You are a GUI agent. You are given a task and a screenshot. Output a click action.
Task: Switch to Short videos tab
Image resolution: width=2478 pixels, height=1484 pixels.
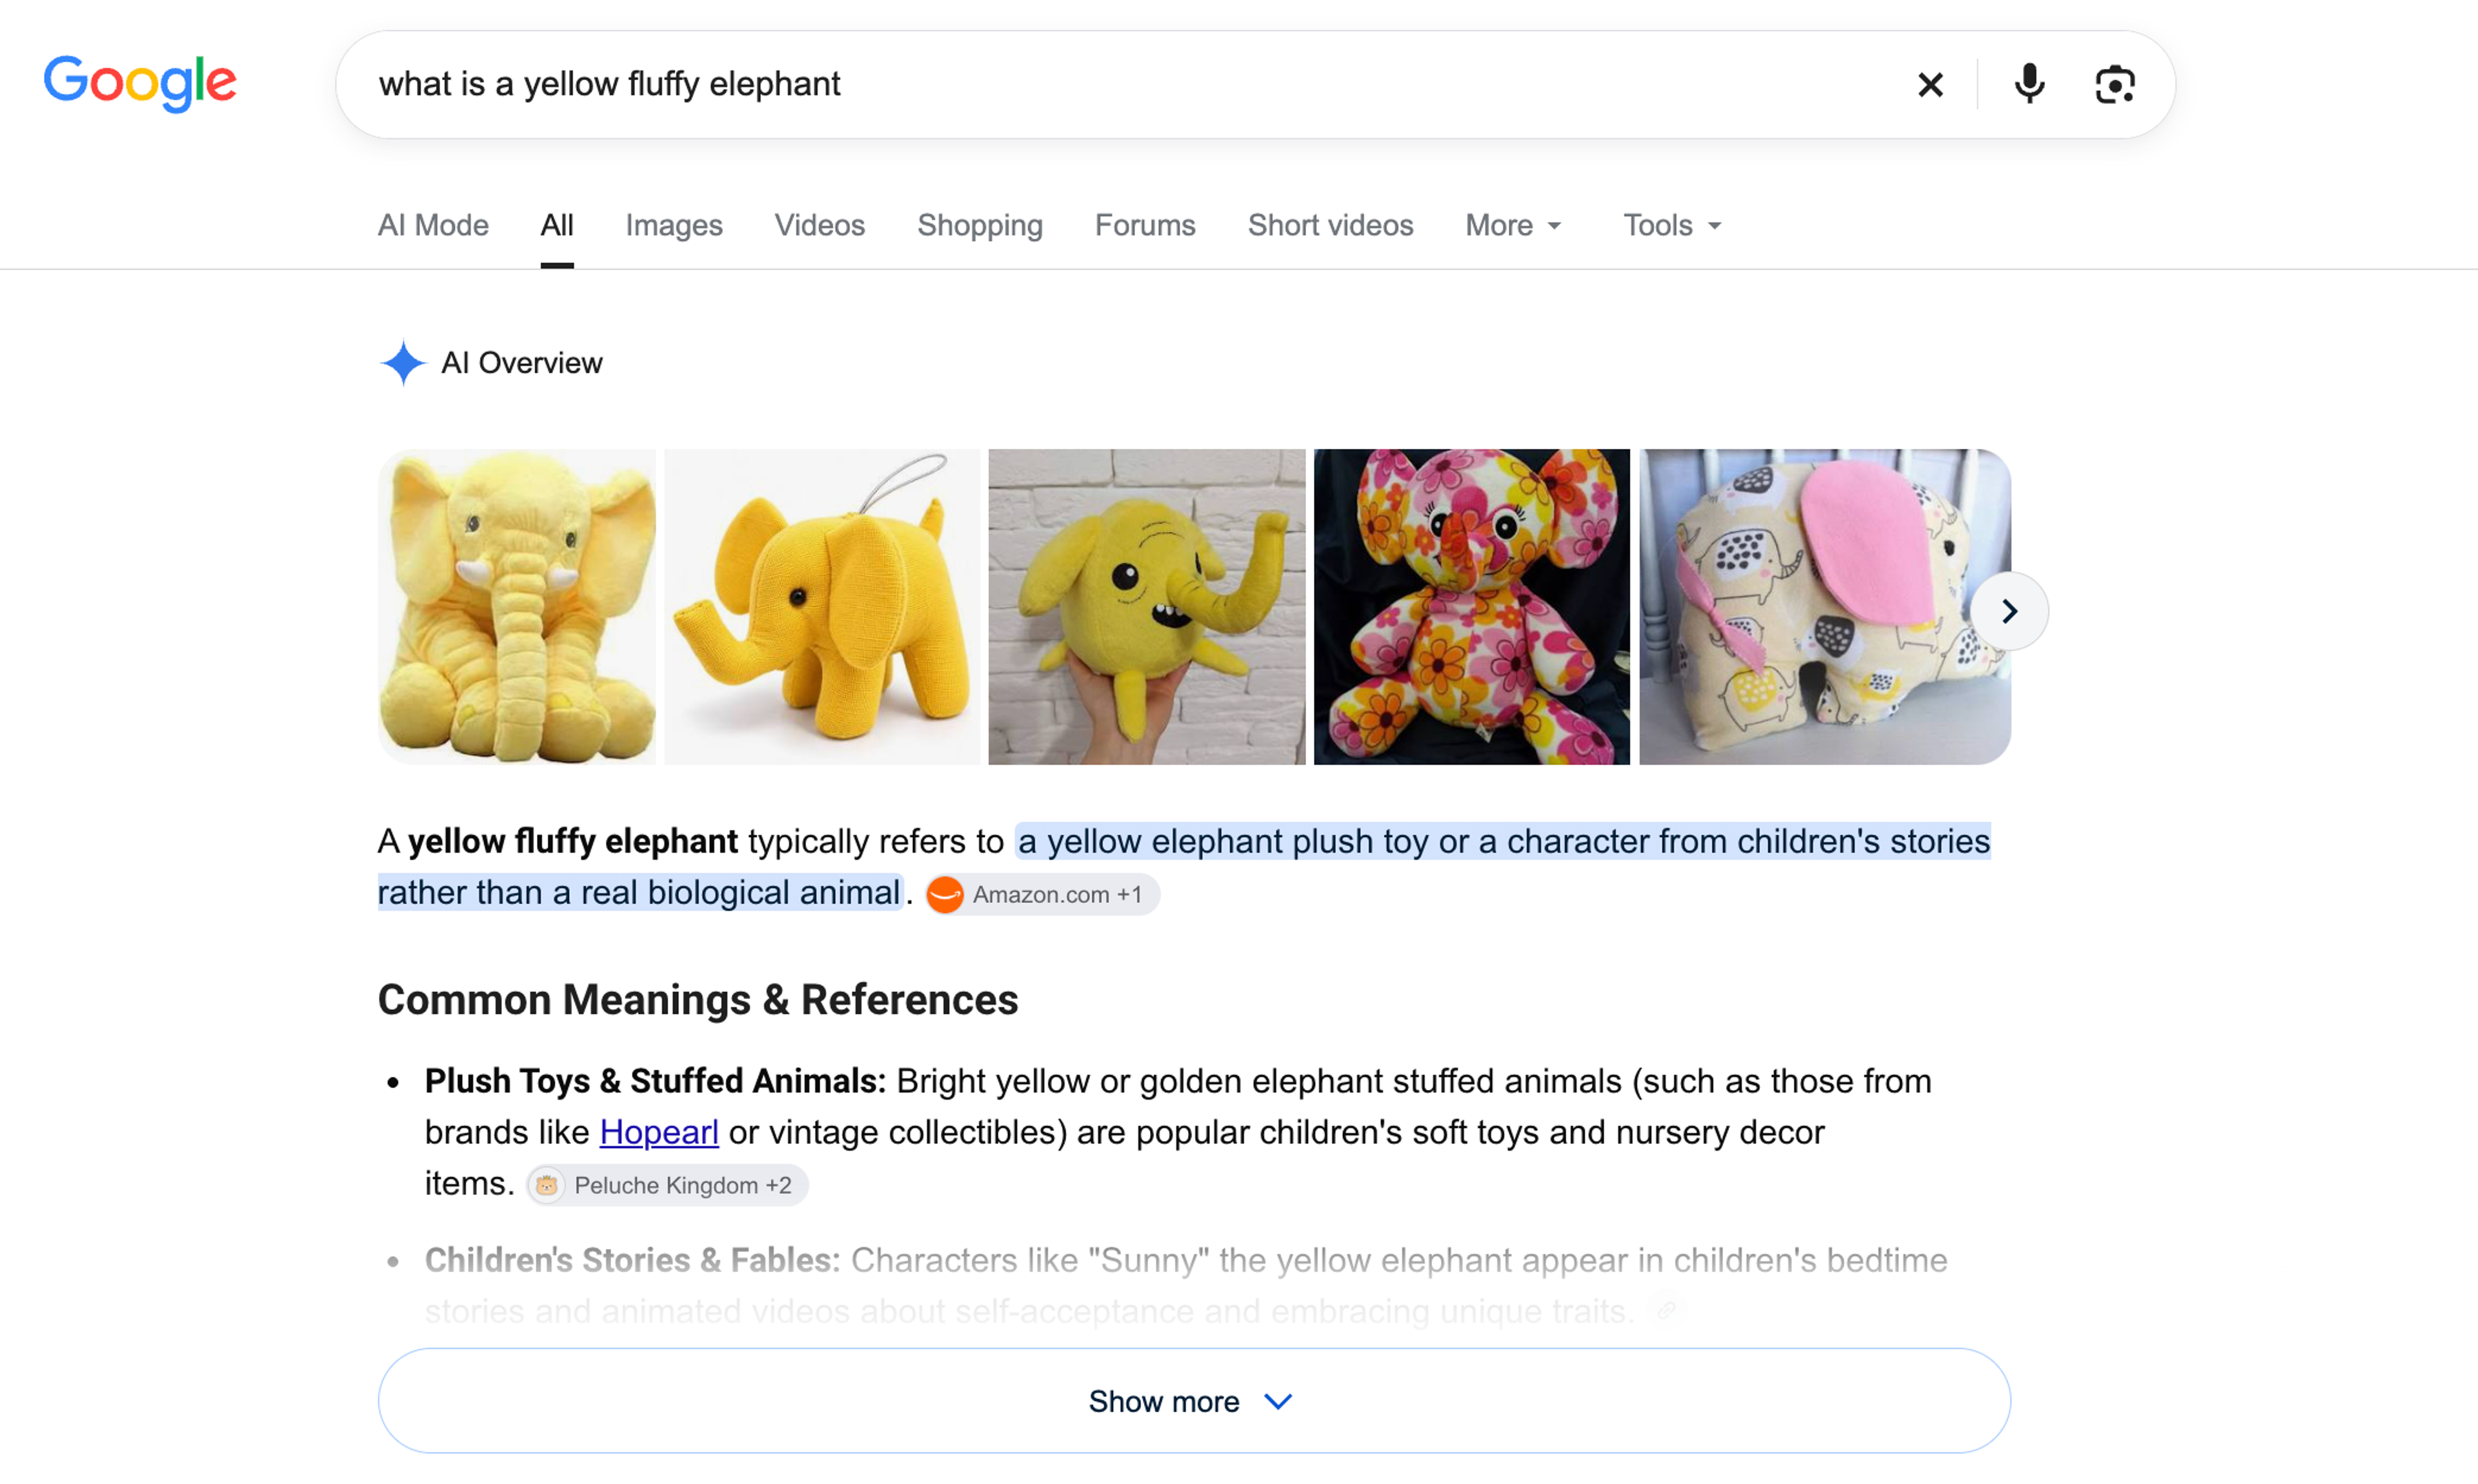click(x=1329, y=225)
